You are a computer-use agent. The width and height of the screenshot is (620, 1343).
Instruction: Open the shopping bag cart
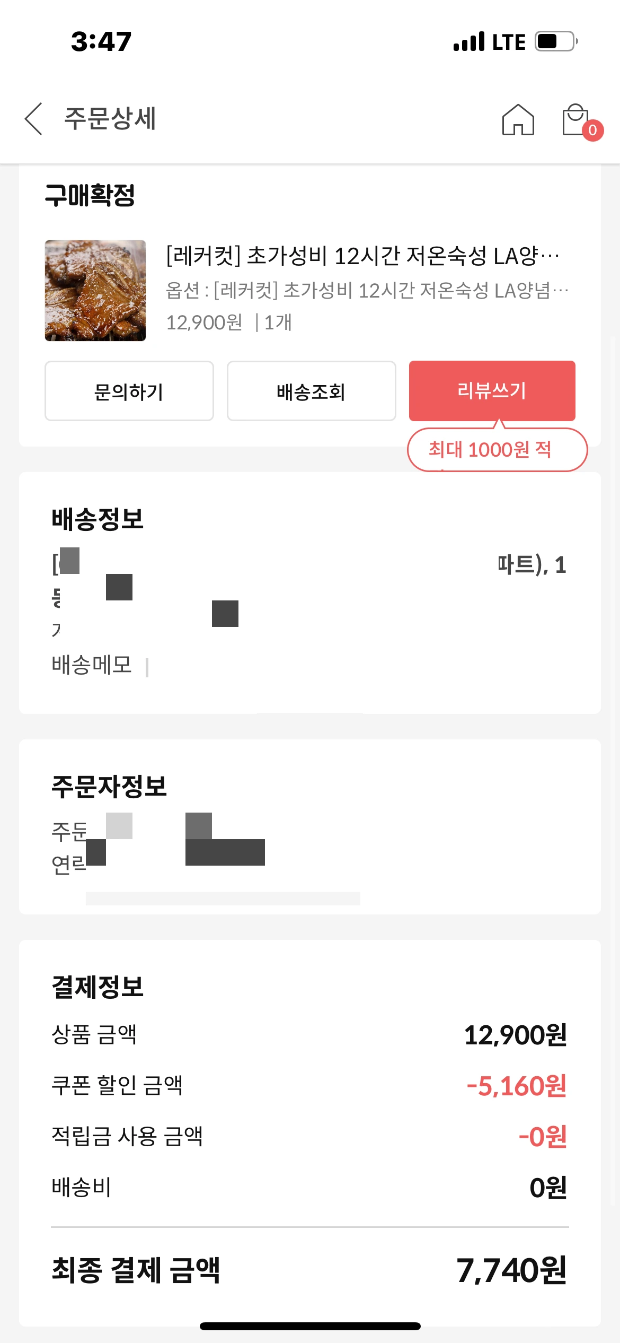click(x=574, y=119)
